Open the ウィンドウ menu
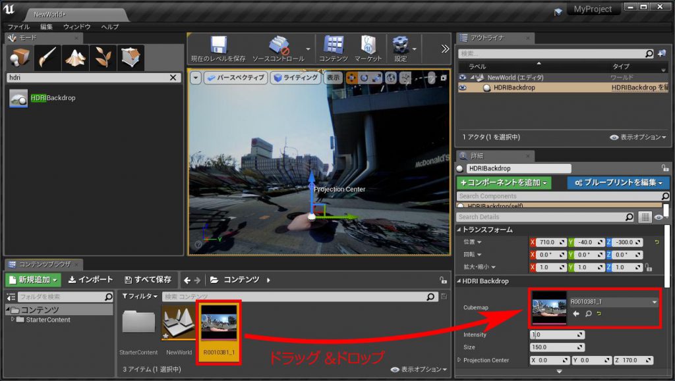This screenshot has height=381, width=675. (x=77, y=26)
